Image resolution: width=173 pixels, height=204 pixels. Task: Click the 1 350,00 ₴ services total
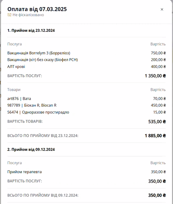[155, 76]
